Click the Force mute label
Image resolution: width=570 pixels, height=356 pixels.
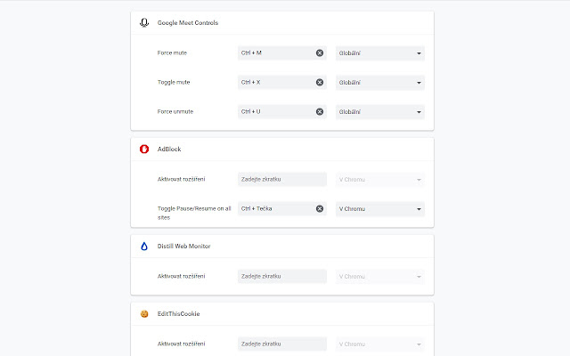coord(172,53)
